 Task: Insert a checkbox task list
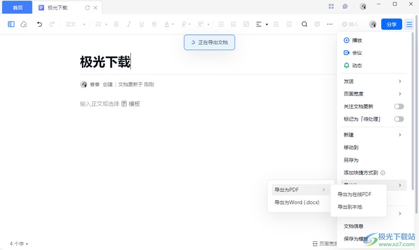tap(246, 24)
